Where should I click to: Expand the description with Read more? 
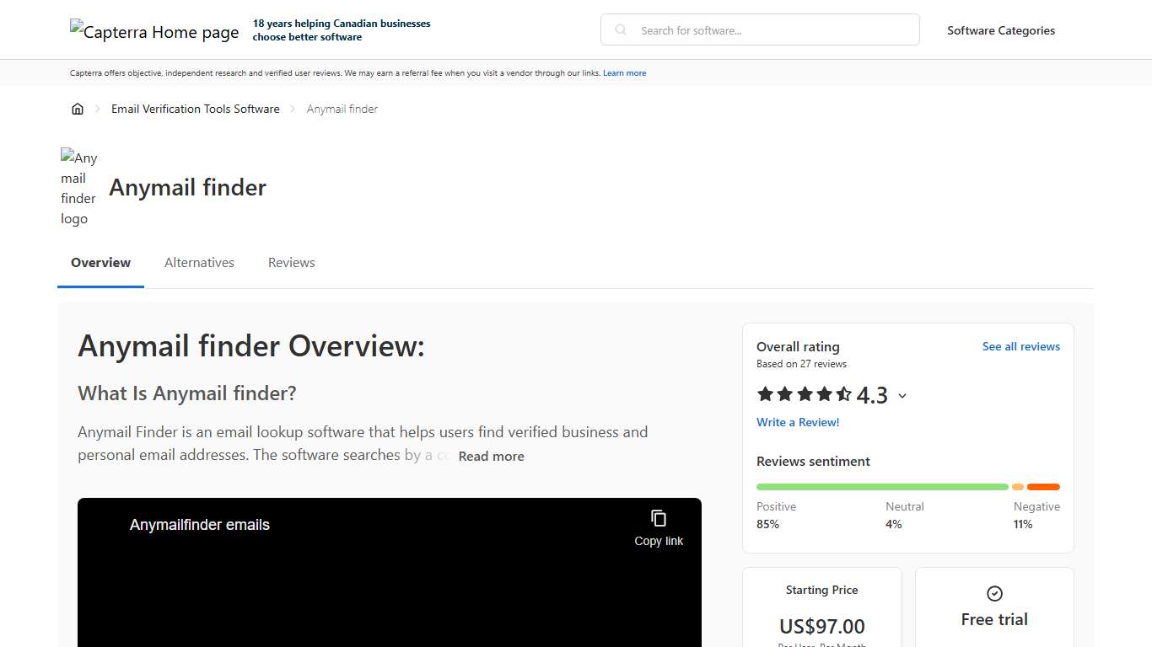tap(491, 456)
